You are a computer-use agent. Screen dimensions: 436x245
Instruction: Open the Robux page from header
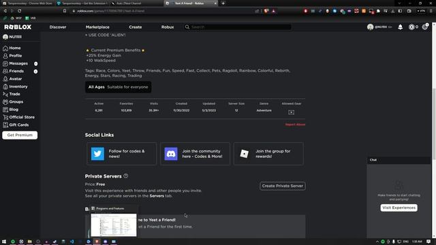pyautogui.click(x=168, y=27)
